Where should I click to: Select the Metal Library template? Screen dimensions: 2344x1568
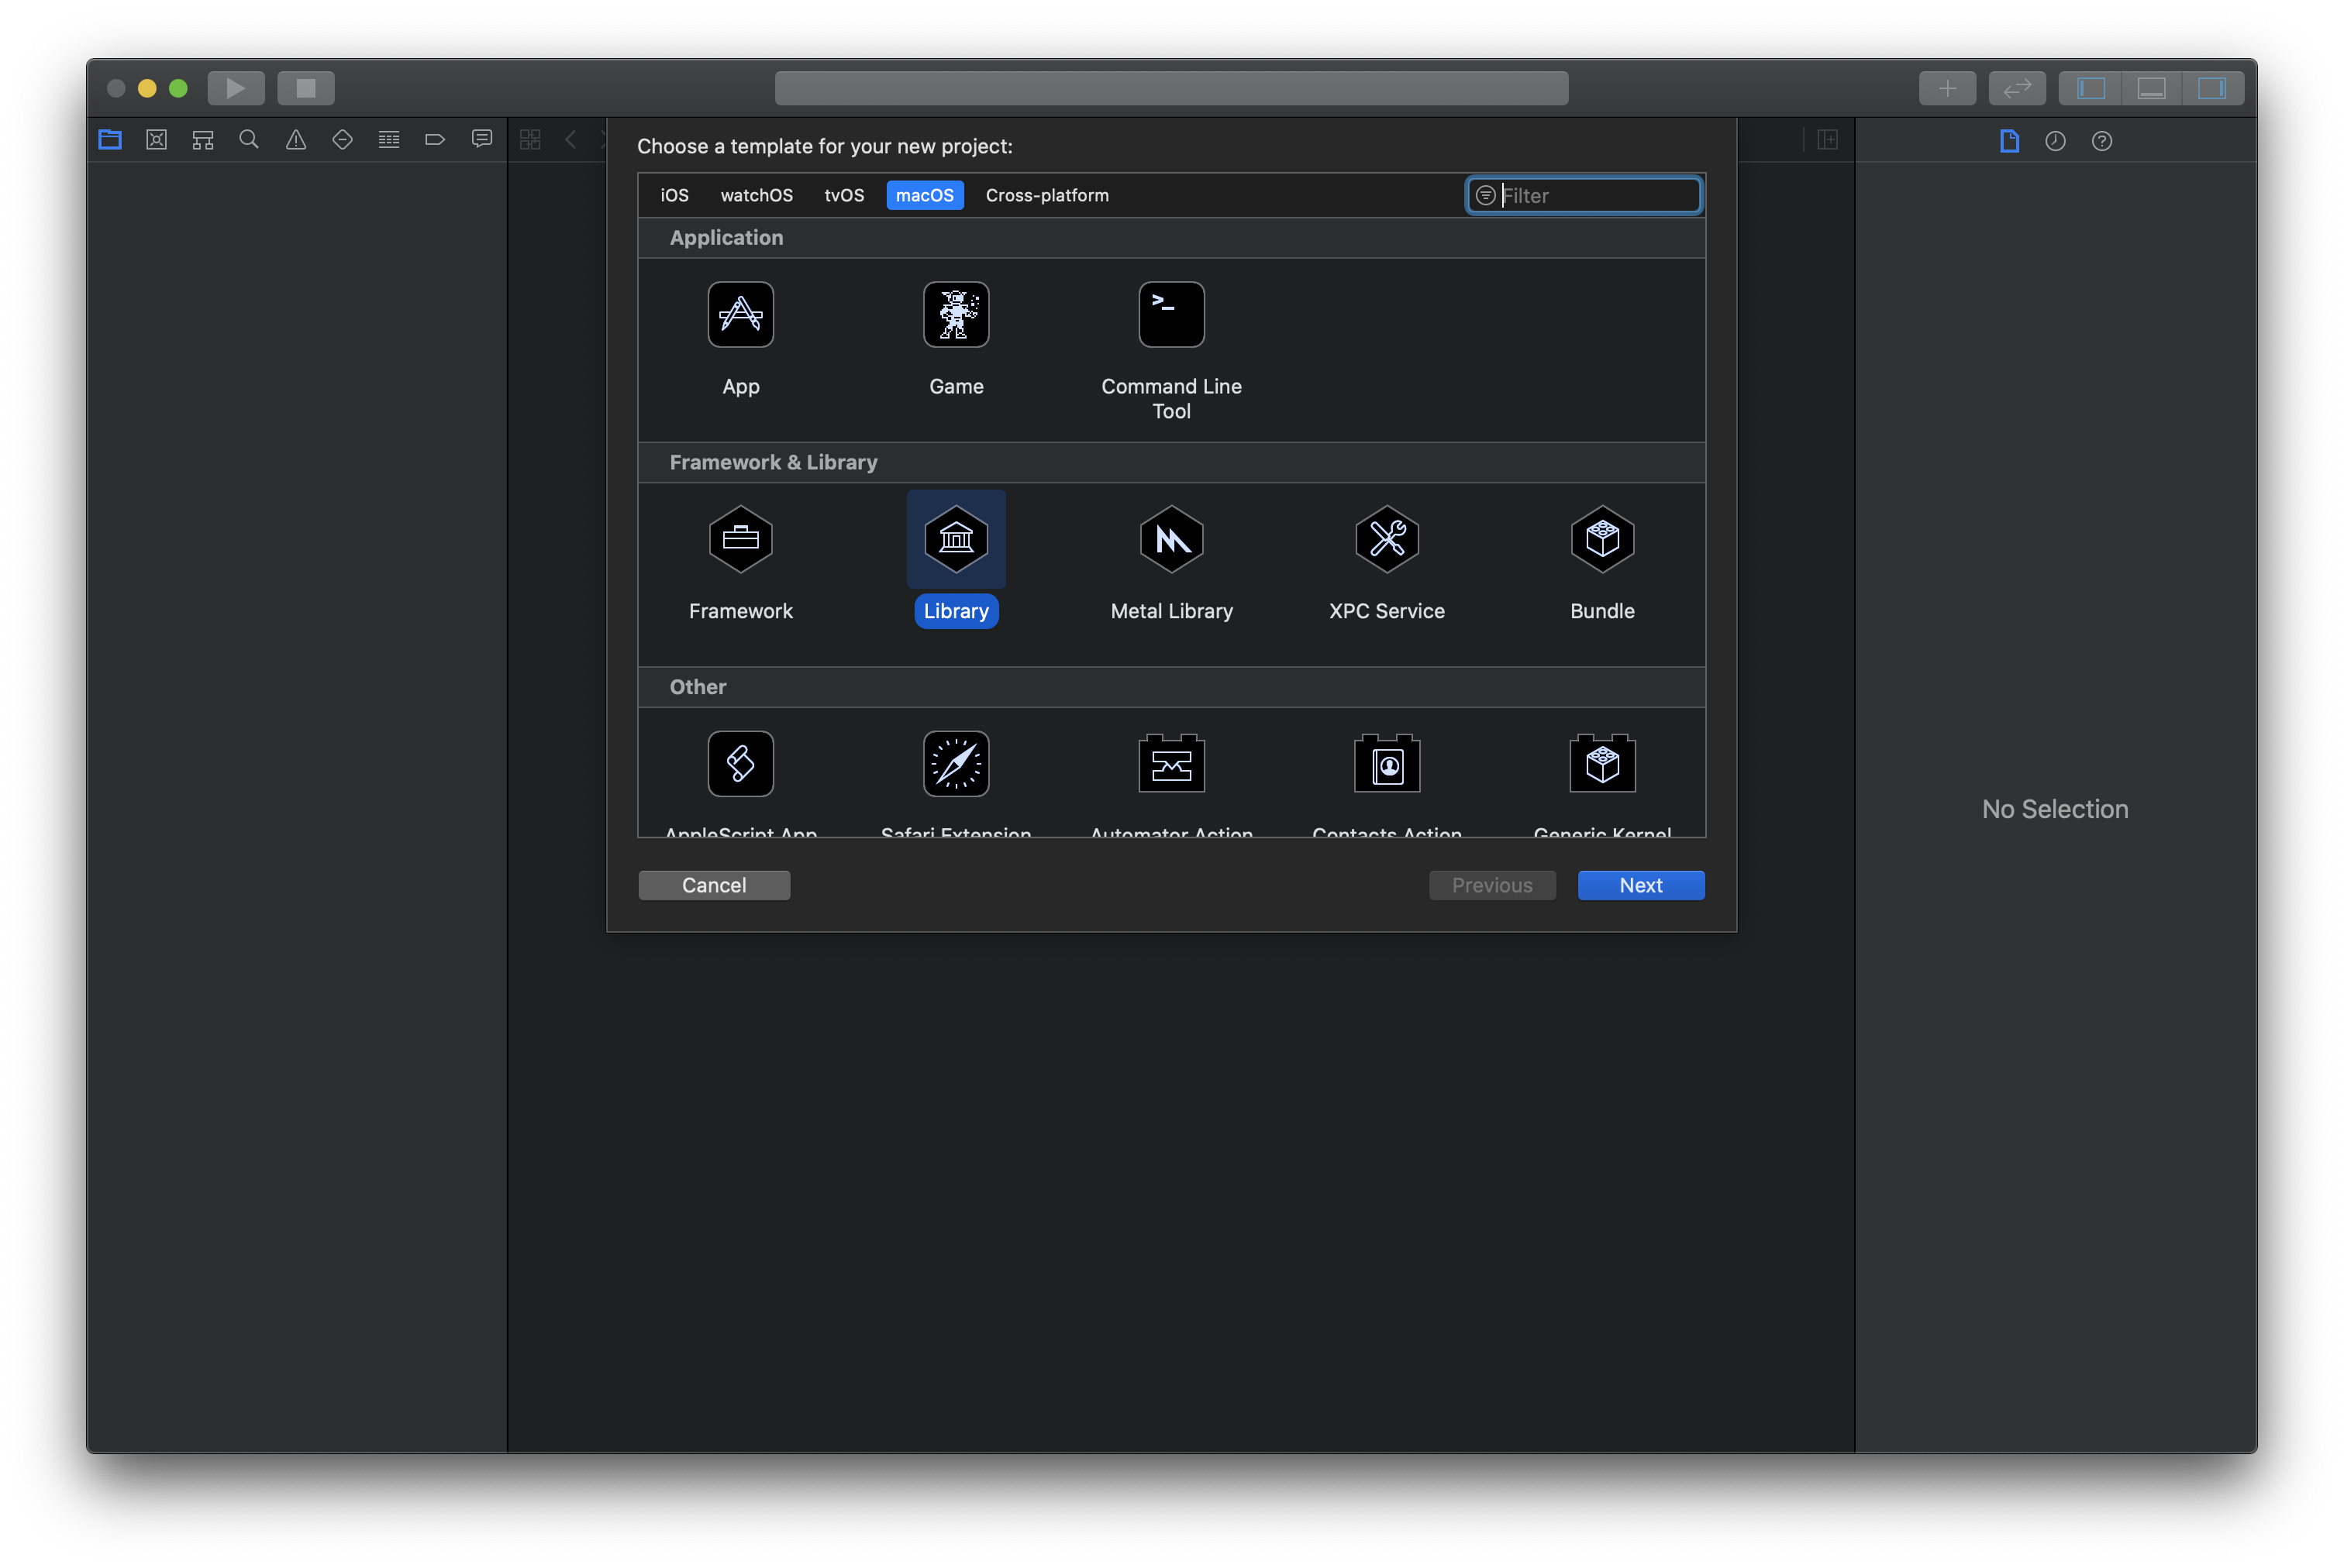(x=1170, y=540)
